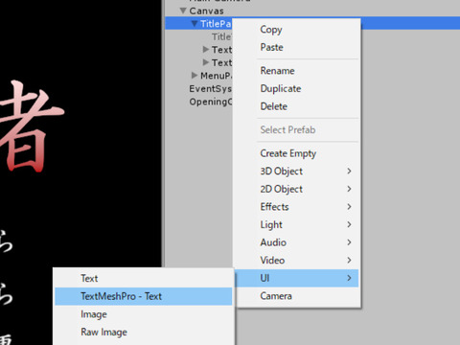The height and width of the screenshot is (345, 460).
Task: Open the 3D Object submenu
Action: (297, 172)
